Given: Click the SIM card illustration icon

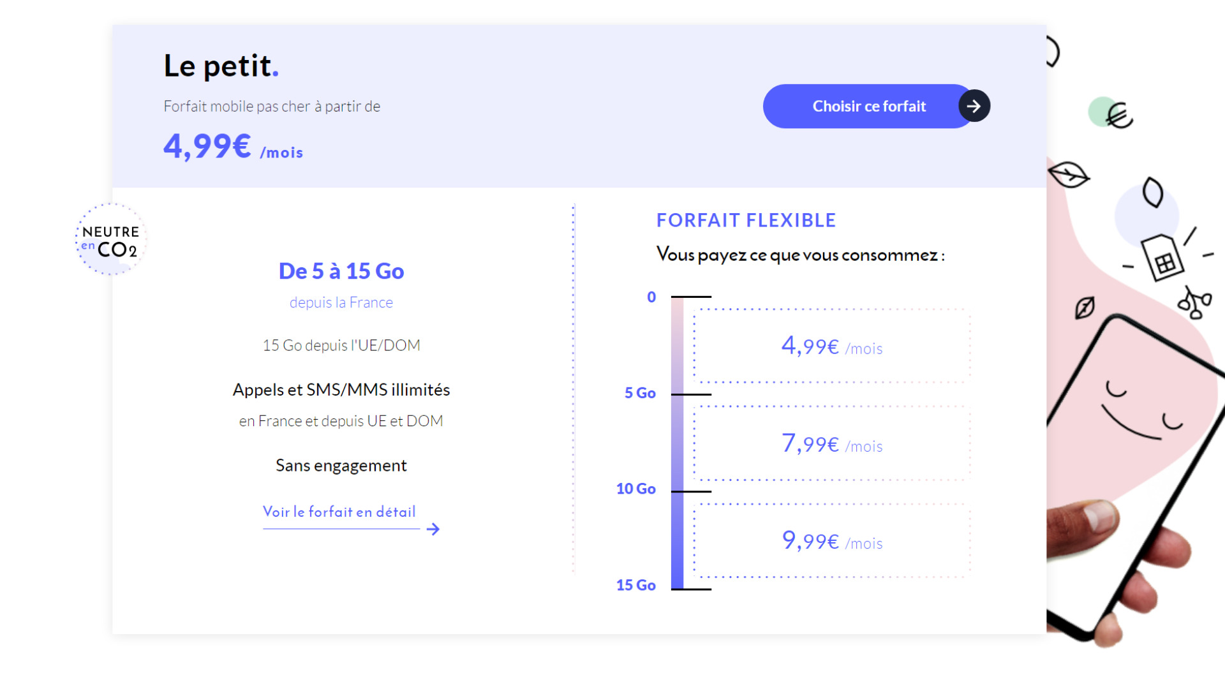Looking at the screenshot, I should coord(1162,257).
